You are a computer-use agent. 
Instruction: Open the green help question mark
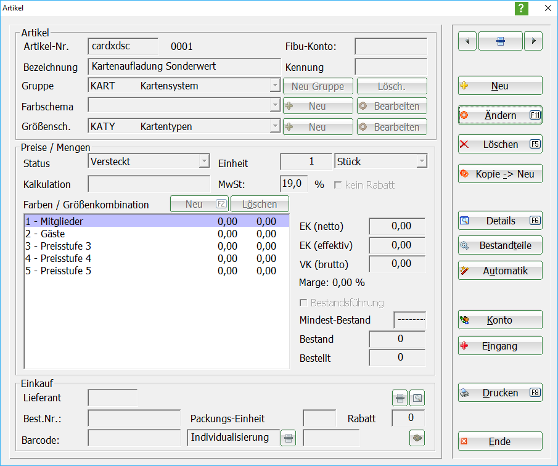point(522,8)
